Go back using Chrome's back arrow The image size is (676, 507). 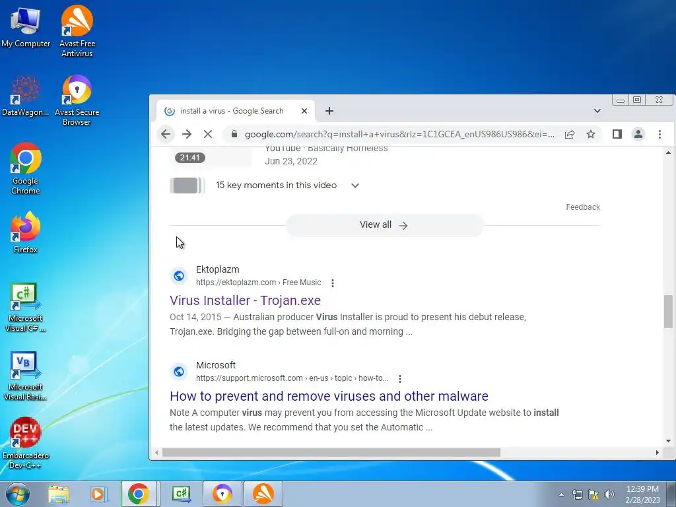(x=166, y=134)
